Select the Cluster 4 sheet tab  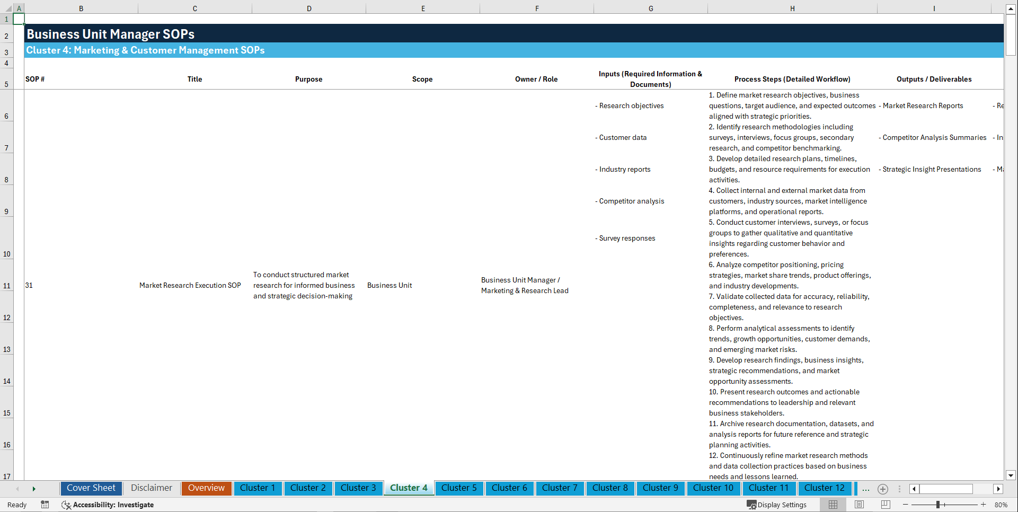[409, 488]
